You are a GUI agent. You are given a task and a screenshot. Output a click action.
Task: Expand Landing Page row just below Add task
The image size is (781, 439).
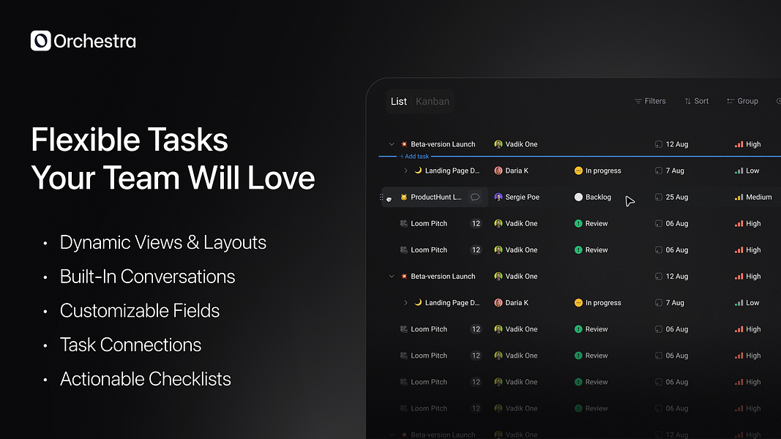pos(406,170)
